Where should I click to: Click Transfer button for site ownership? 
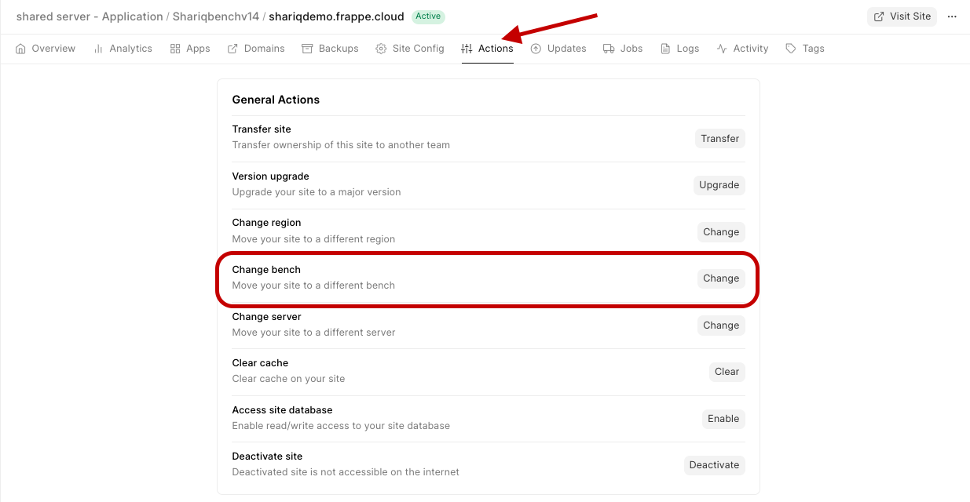[x=719, y=139]
